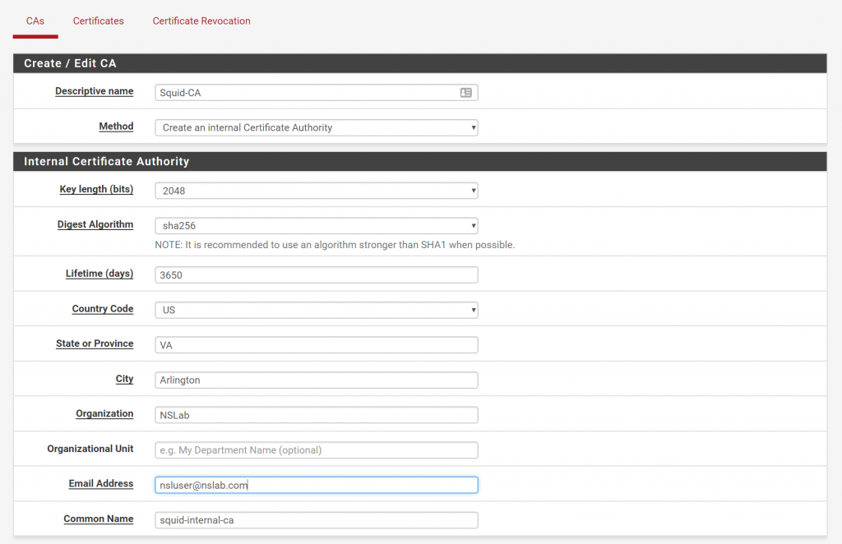Click the Descriptive name help label
This screenshot has height=544, width=842.
[x=94, y=91]
